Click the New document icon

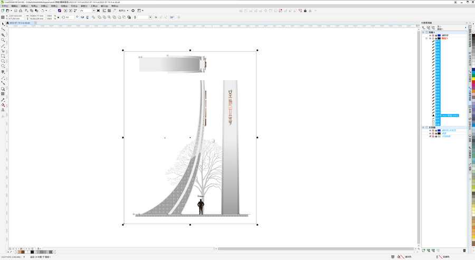3,11
